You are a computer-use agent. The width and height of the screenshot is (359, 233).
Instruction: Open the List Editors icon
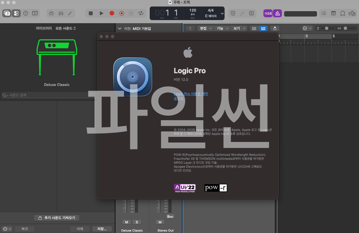point(324,13)
